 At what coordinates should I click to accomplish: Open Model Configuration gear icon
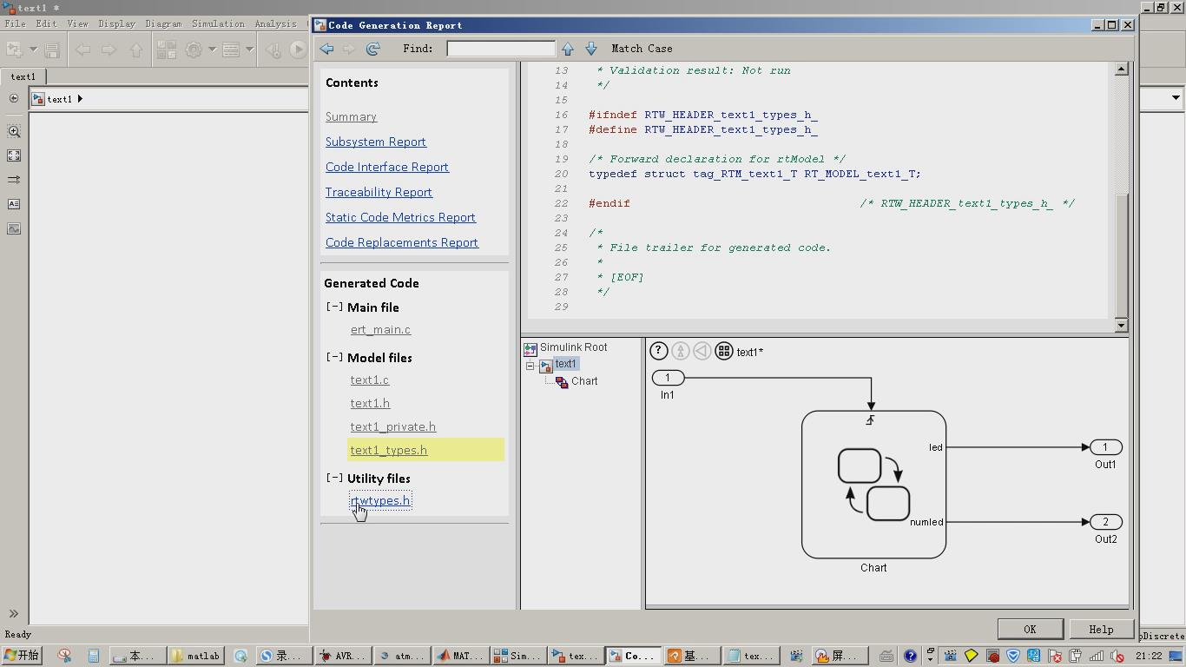194,50
